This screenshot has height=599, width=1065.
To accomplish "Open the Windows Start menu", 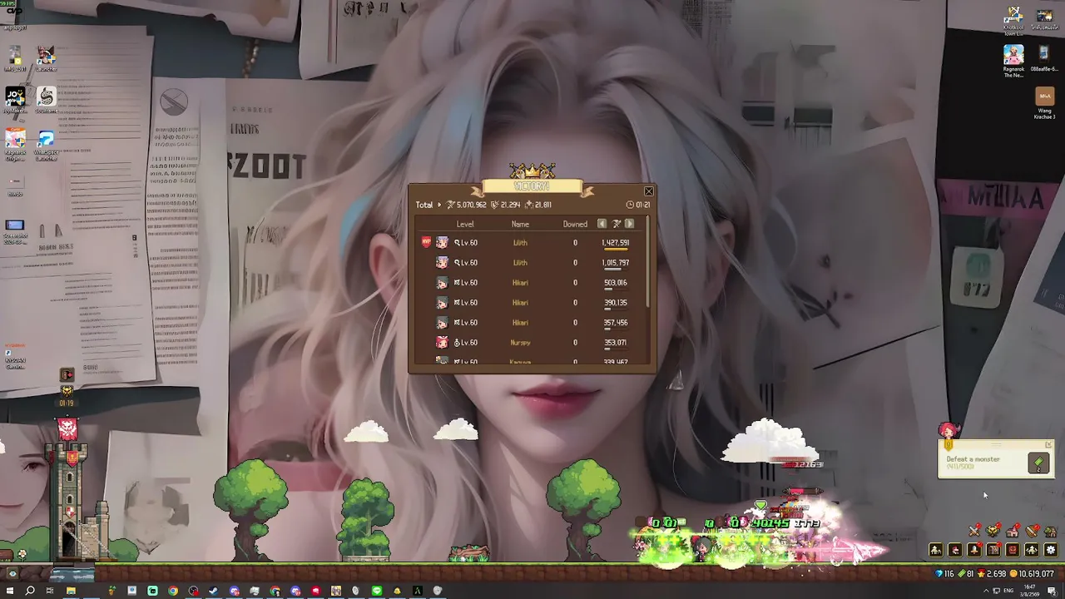I will pyautogui.click(x=11, y=591).
